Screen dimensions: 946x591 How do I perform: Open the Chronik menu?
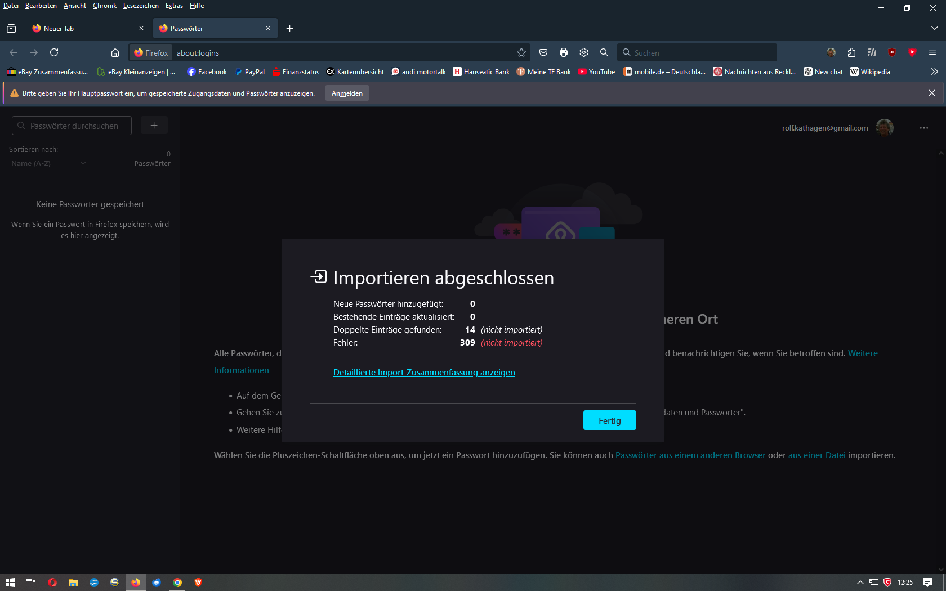click(x=105, y=6)
